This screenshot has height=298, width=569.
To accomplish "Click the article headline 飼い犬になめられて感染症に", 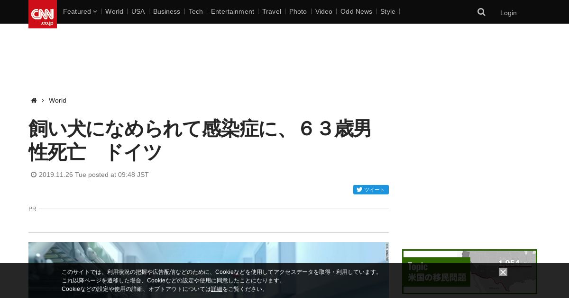I will click(x=200, y=140).
